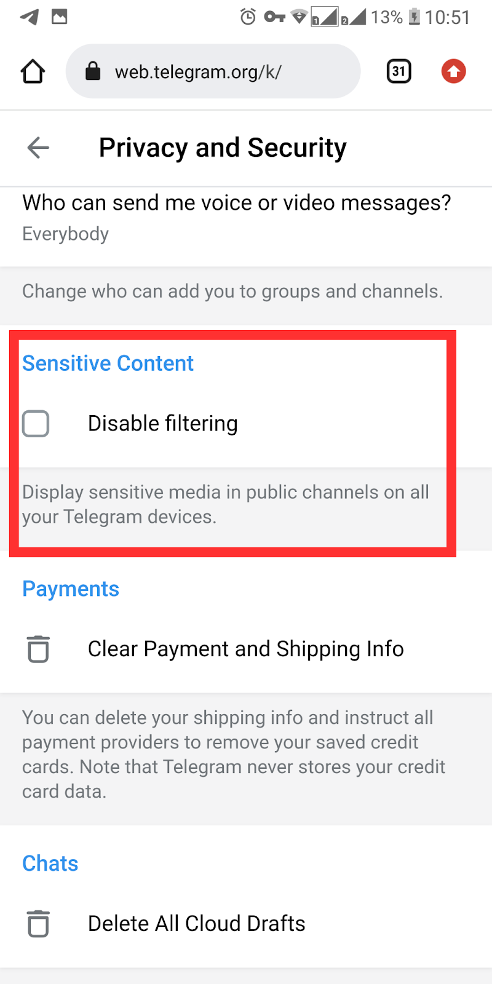Tap the Telegram paper plane status icon

coord(29,17)
